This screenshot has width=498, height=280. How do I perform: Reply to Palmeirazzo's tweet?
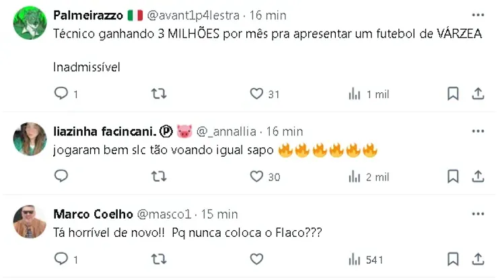click(x=61, y=94)
